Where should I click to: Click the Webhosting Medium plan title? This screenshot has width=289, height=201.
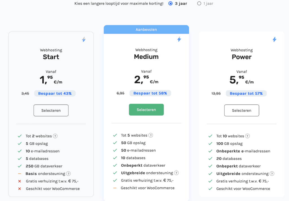tap(146, 57)
